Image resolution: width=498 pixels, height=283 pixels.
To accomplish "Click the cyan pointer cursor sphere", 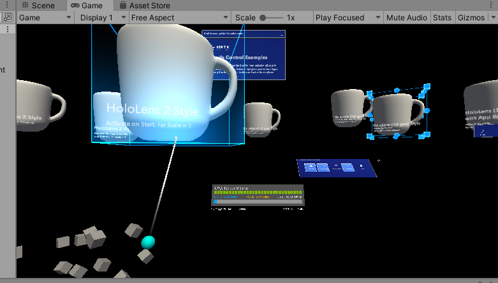I will 148,242.
